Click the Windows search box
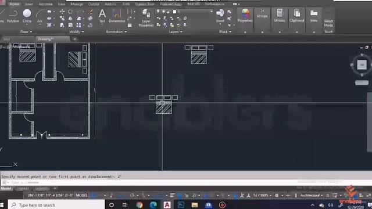 56,205
